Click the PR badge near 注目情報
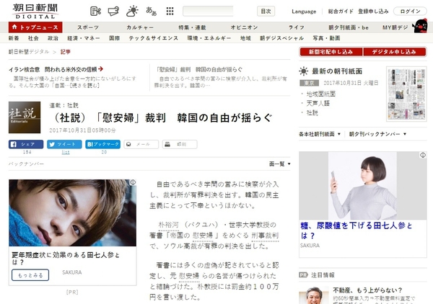 coord(303,274)
